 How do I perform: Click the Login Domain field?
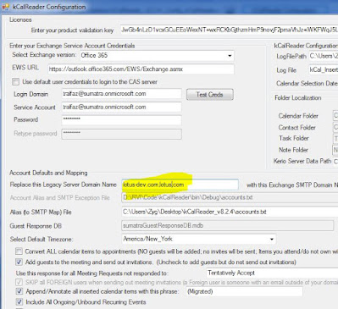coord(121,94)
